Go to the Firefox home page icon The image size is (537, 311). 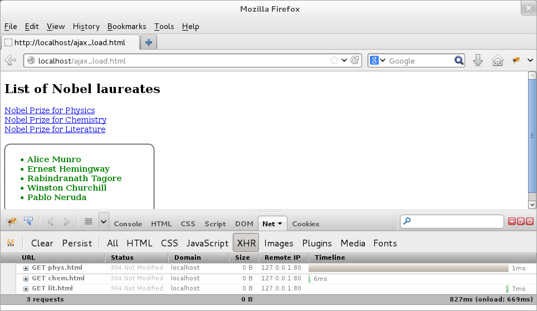[x=497, y=61]
